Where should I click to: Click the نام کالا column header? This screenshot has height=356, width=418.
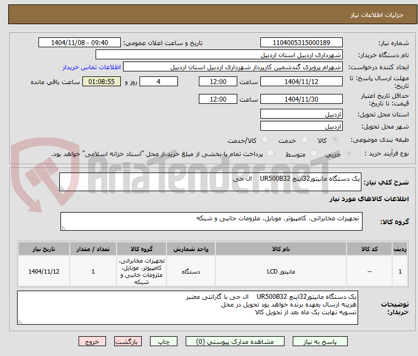[x=281, y=249]
